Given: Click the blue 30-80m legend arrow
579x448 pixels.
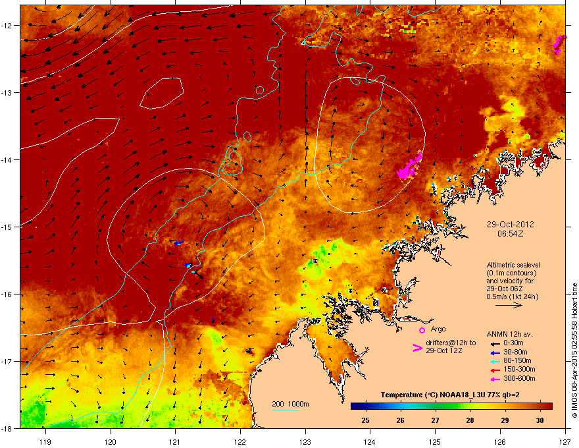Looking at the screenshot, I should [495, 352].
